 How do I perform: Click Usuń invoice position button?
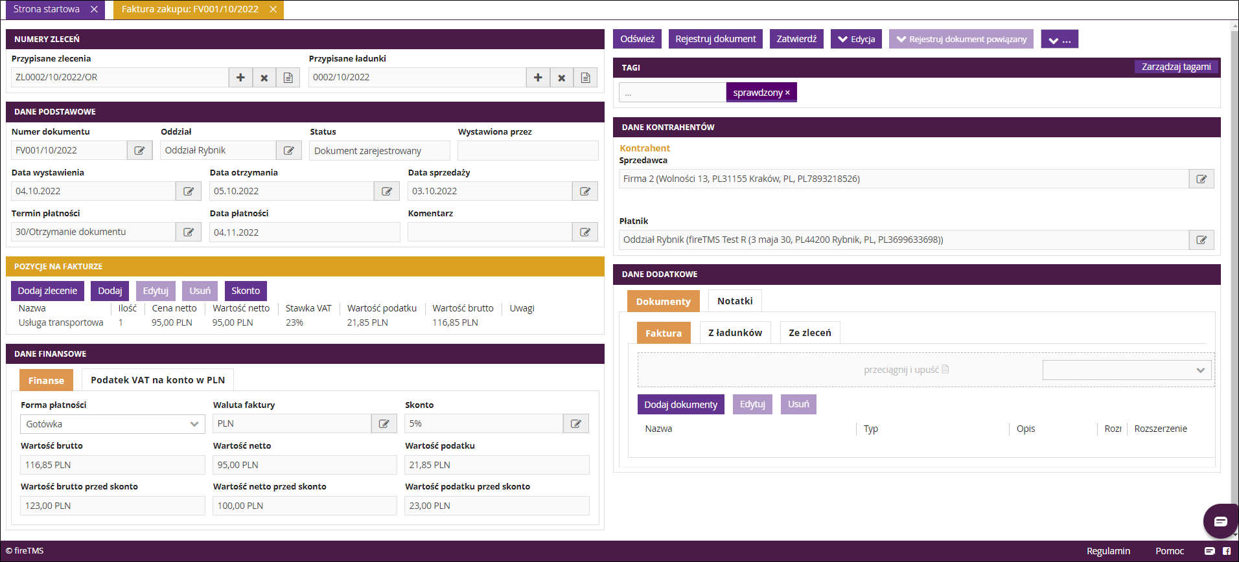pos(200,291)
